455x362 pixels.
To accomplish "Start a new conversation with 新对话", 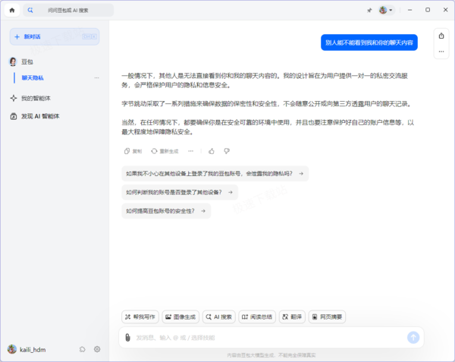I will [55, 36].
